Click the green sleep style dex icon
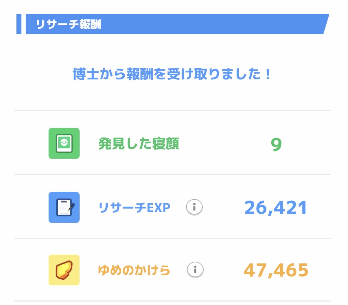The height and width of the screenshot is (305, 348). click(x=64, y=143)
